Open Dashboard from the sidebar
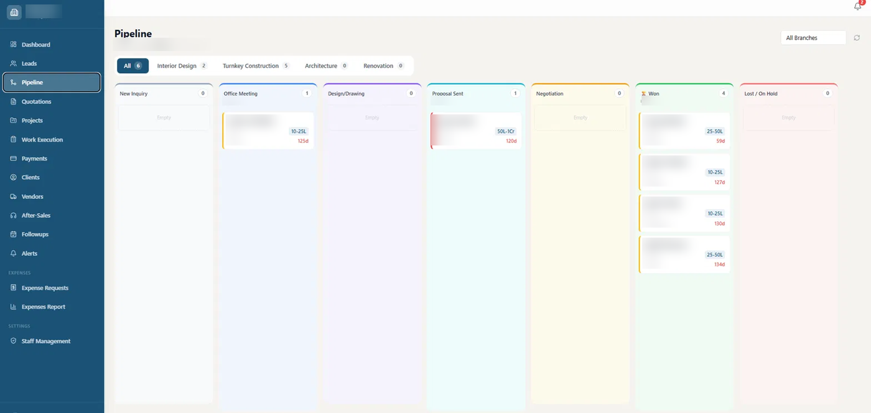Screen dimensions: 871x413 point(52,45)
